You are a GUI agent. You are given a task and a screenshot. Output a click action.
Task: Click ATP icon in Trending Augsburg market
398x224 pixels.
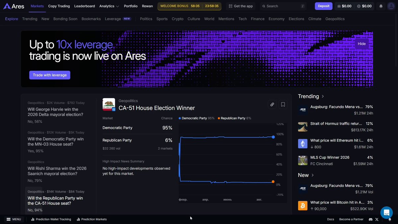point(302,110)
